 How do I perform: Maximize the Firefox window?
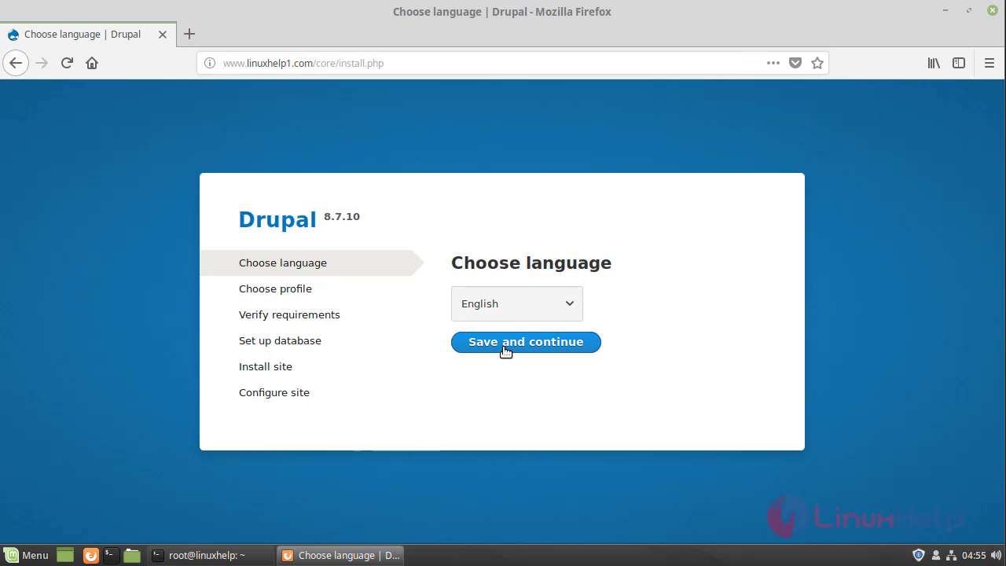970,11
